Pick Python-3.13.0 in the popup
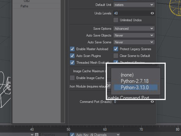Viewport: 181px width, 136px height. (135, 88)
